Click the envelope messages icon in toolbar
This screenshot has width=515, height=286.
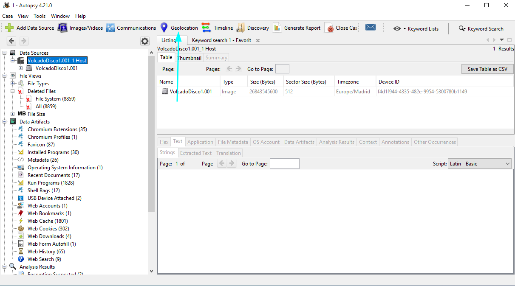[x=371, y=28]
